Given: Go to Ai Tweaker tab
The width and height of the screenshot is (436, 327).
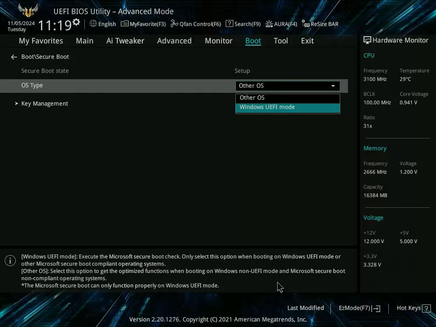Looking at the screenshot, I should pos(125,41).
